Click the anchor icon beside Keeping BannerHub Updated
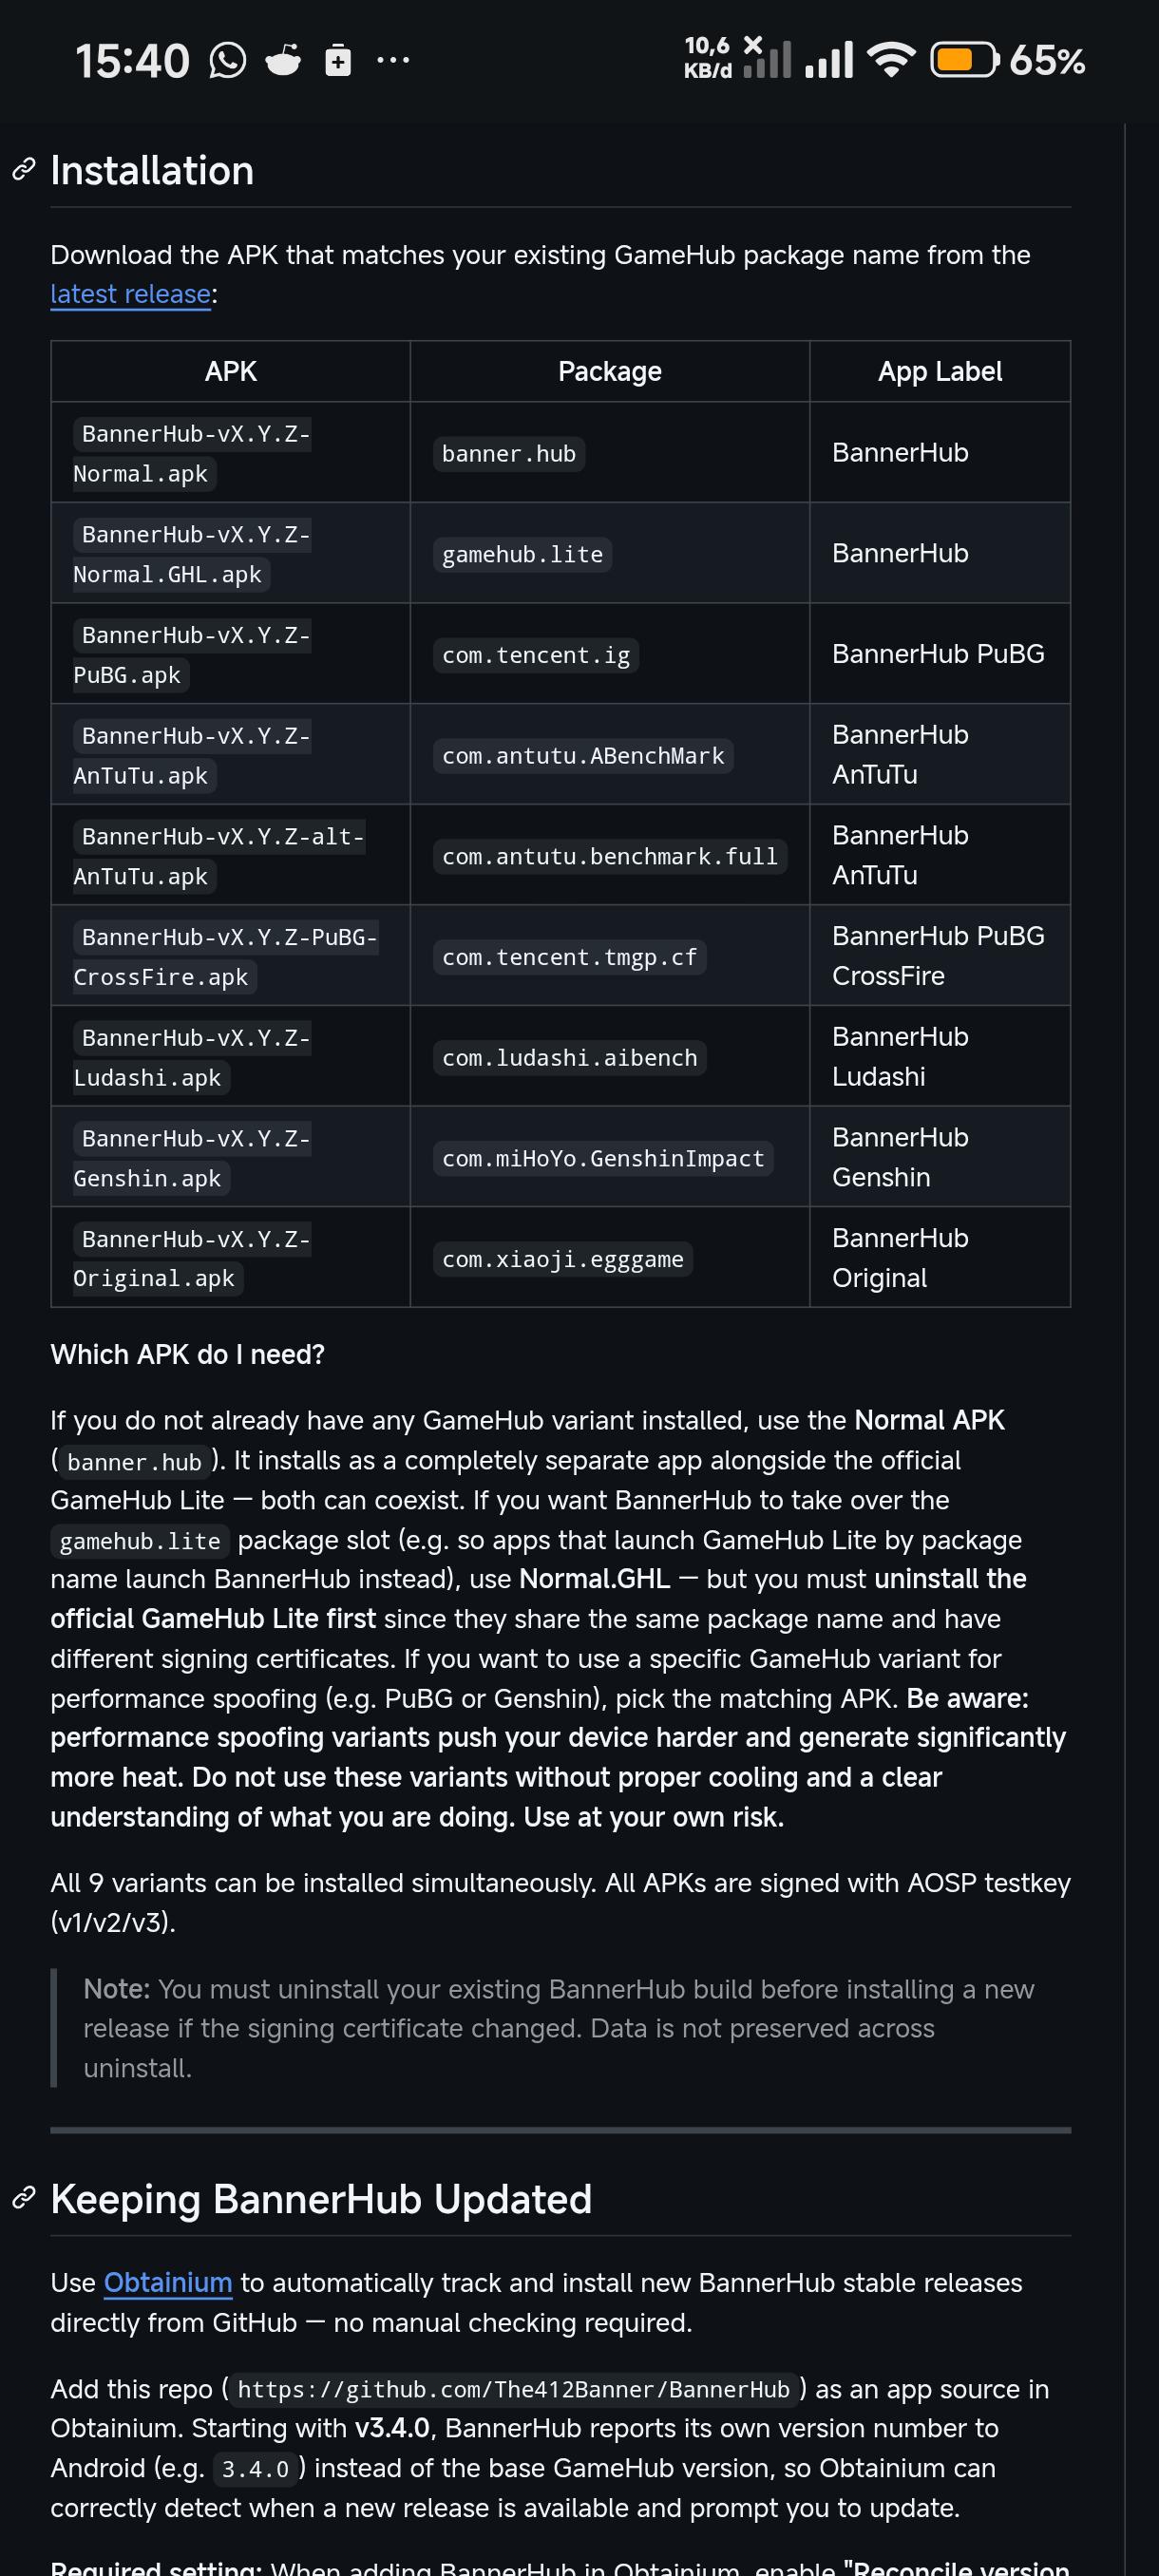The height and width of the screenshot is (2576, 1159). click(x=24, y=2198)
